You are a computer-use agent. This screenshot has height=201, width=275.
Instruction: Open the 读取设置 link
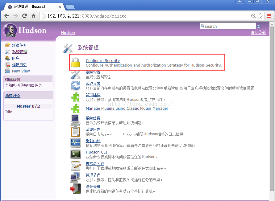click(93, 84)
